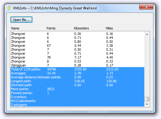This screenshot has width=161, height=119.
Task: Select the Zhongwei row with 78 points
Action: [x=77, y=57]
